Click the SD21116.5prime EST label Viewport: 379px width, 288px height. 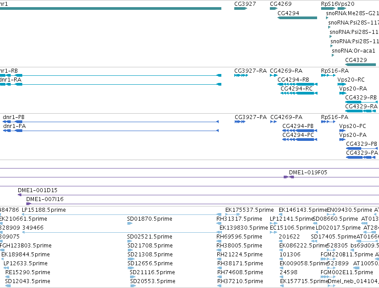click(x=152, y=272)
